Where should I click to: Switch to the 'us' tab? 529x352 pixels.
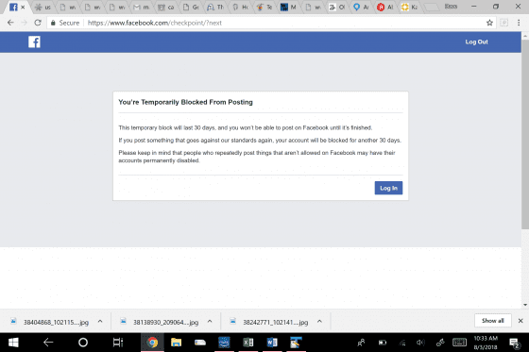click(43, 8)
